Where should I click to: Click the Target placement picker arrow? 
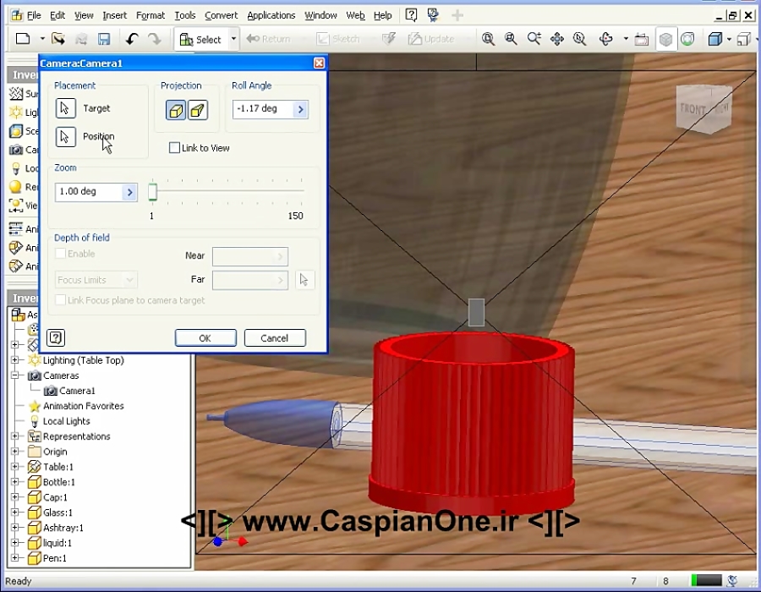(x=65, y=107)
